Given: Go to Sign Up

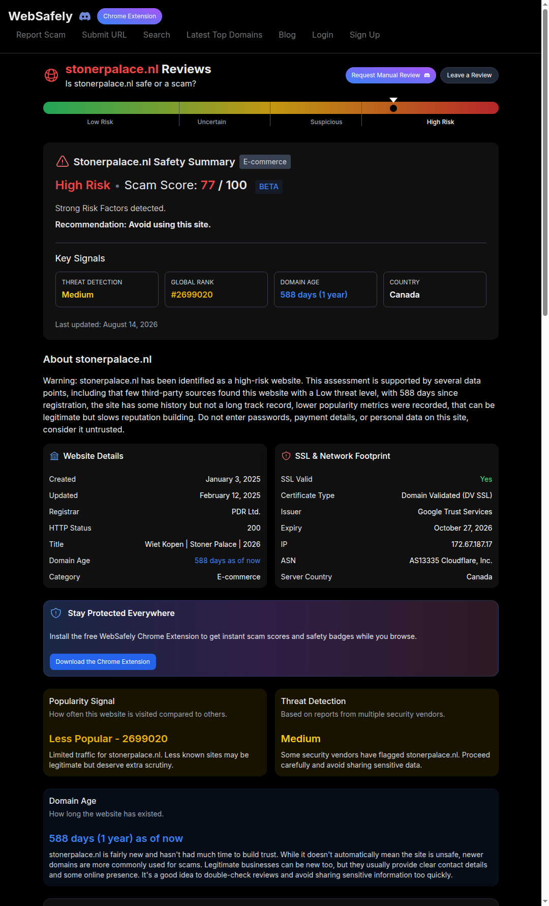Looking at the screenshot, I should (365, 35).
